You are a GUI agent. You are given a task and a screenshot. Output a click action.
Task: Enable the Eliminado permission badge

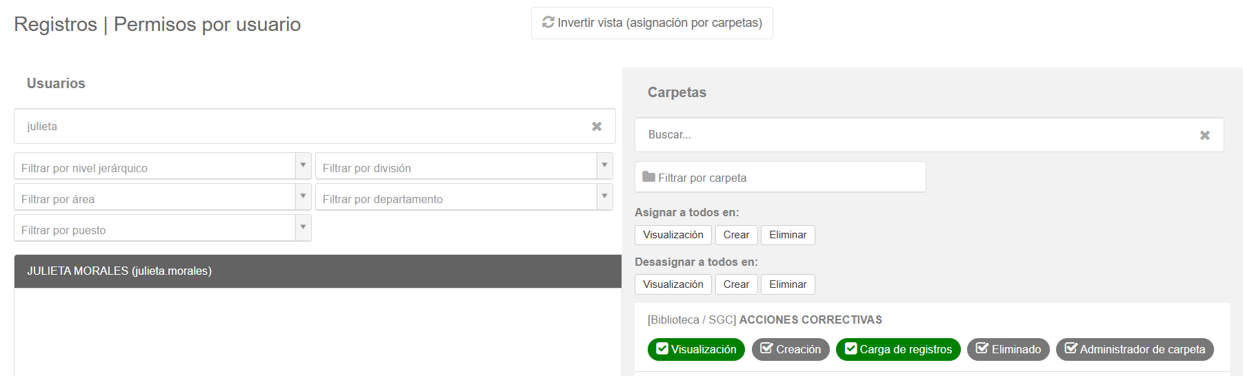tap(1008, 349)
